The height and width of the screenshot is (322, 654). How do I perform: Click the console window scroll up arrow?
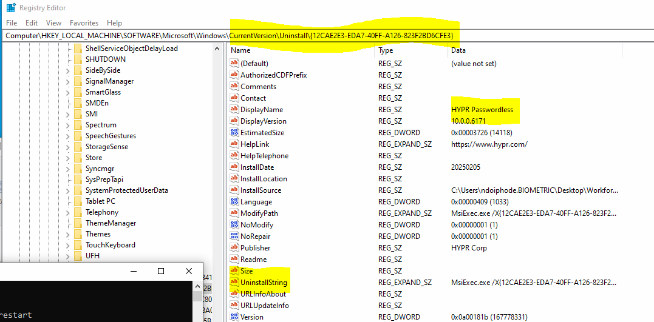[198, 286]
